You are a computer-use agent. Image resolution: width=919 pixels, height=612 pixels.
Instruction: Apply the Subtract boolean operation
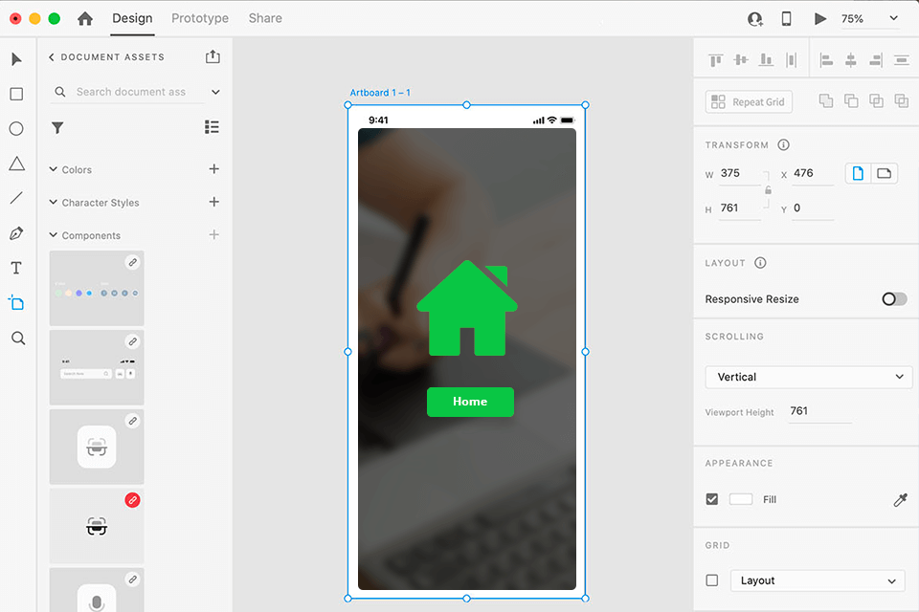(851, 100)
